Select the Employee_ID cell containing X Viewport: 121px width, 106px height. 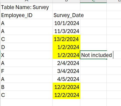pyautogui.click(x=26, y=55)
